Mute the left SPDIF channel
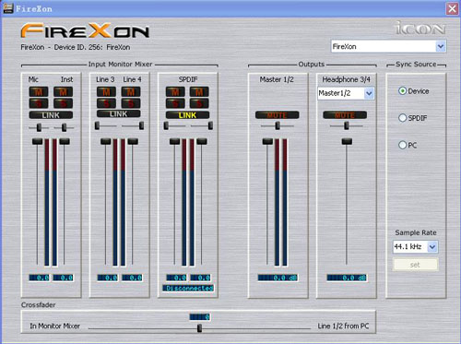The image size is (461, 344). click(175, 91)
